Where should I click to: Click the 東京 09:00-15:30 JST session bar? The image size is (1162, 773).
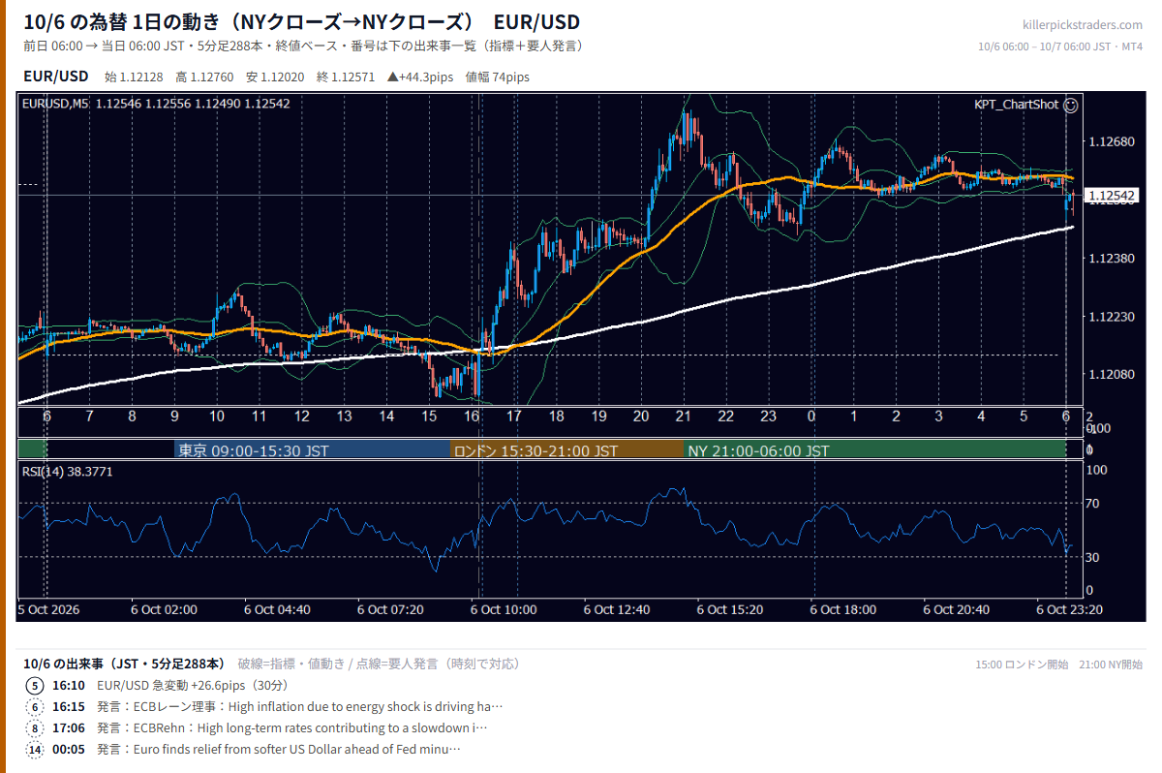point(313,450)
